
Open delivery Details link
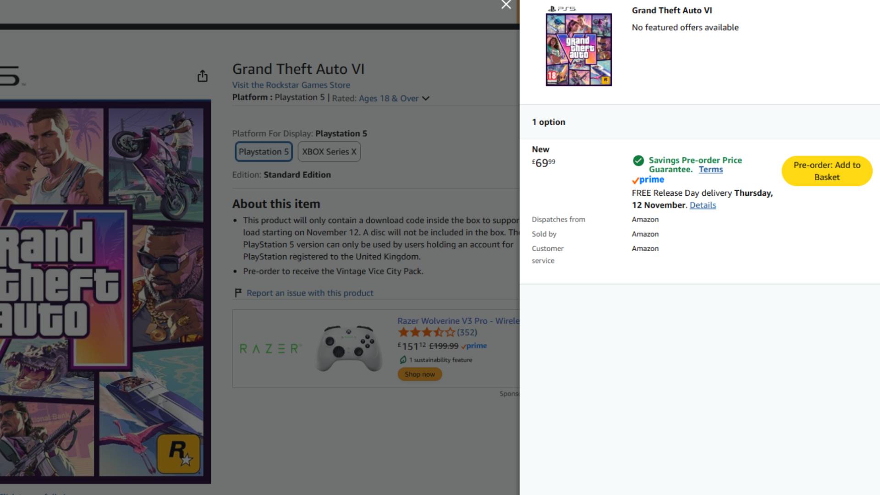[703, 205]
